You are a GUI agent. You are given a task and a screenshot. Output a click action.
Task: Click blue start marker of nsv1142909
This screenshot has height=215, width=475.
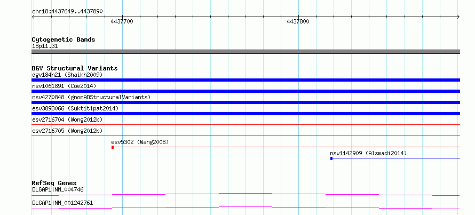coord(331,158)
